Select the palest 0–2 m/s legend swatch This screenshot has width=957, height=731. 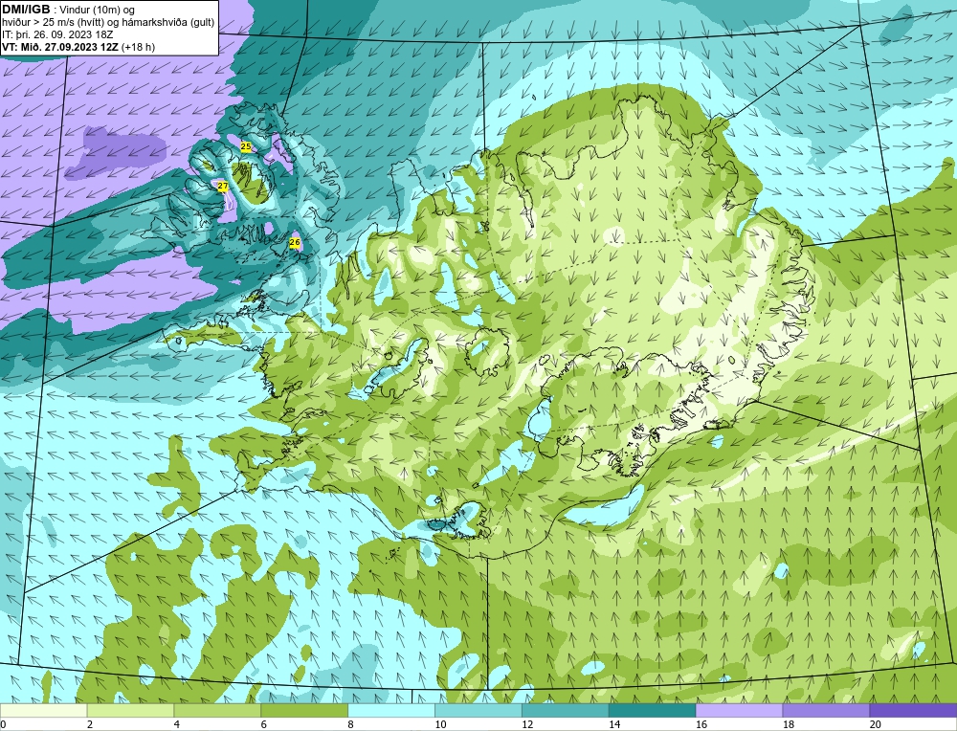coord(44,710)
